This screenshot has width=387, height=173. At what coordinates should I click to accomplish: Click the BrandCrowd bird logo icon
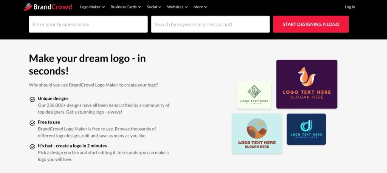click(28, 7)
